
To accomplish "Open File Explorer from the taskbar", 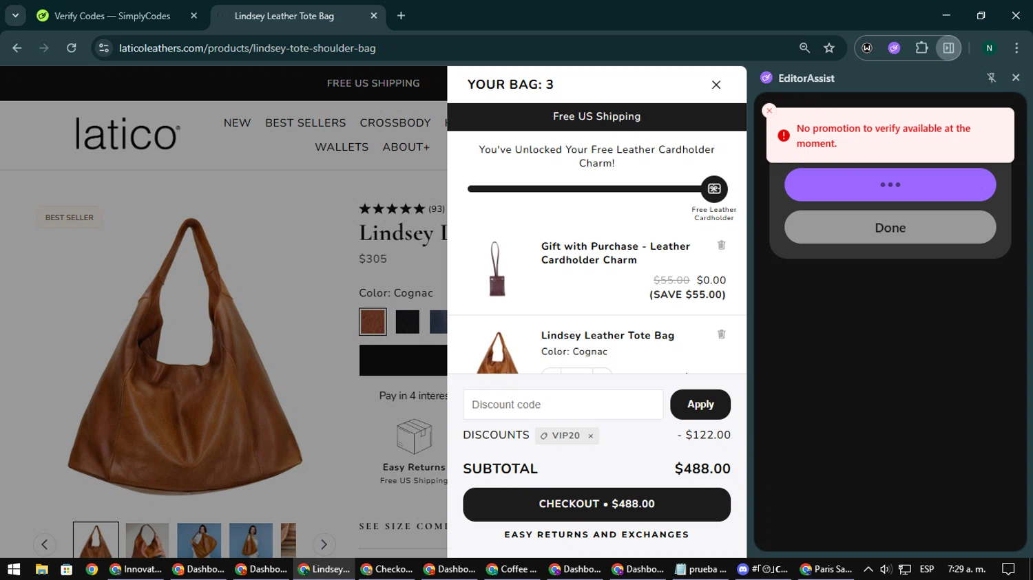I will (x=41, y=569).
